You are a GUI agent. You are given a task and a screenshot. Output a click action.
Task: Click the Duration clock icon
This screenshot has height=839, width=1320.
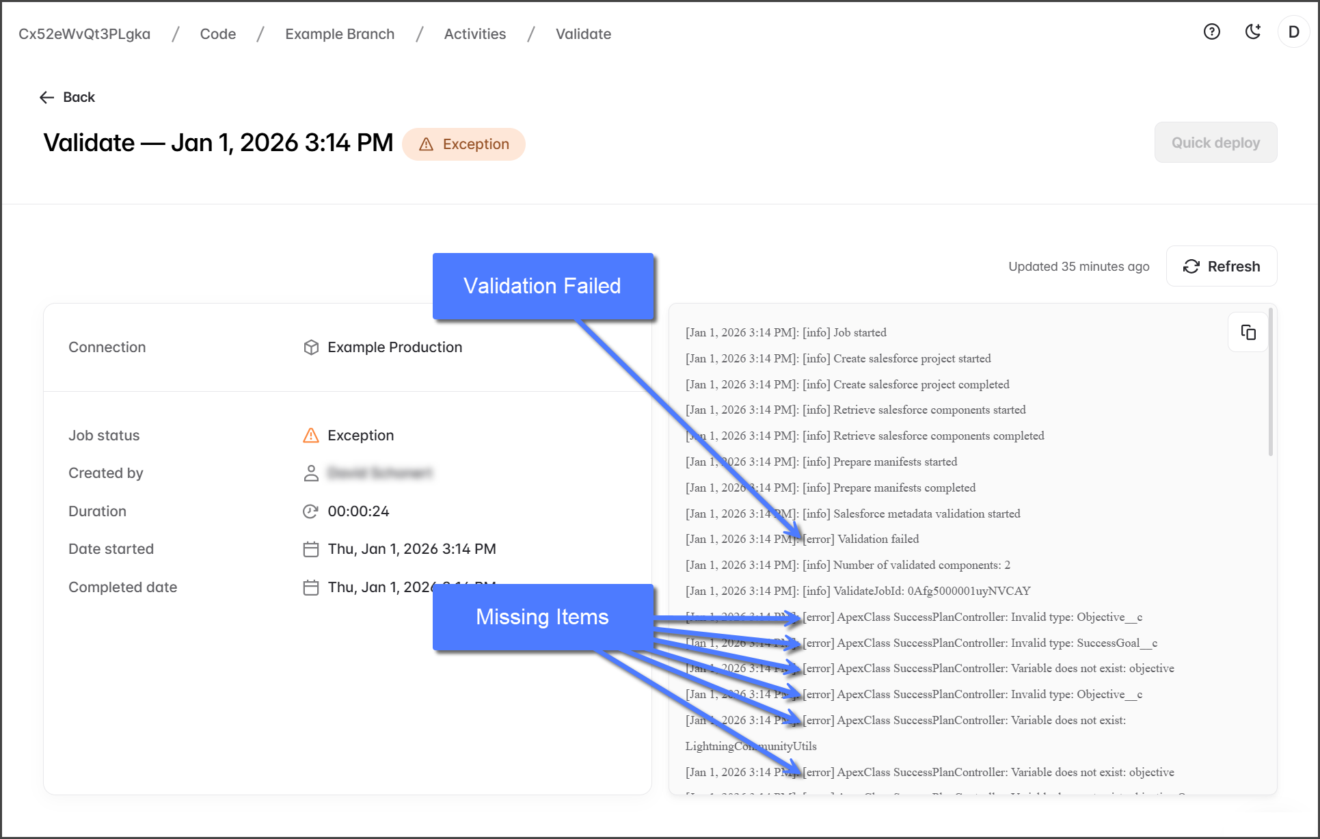[311, 511]
